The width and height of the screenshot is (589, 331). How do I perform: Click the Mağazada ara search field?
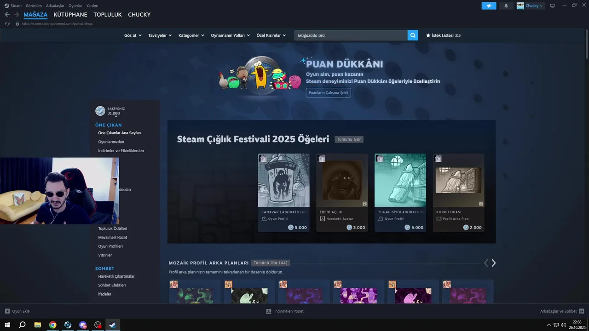(351, 35)
